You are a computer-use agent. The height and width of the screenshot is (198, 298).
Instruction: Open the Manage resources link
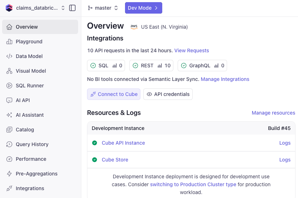(x=274, y=113)
